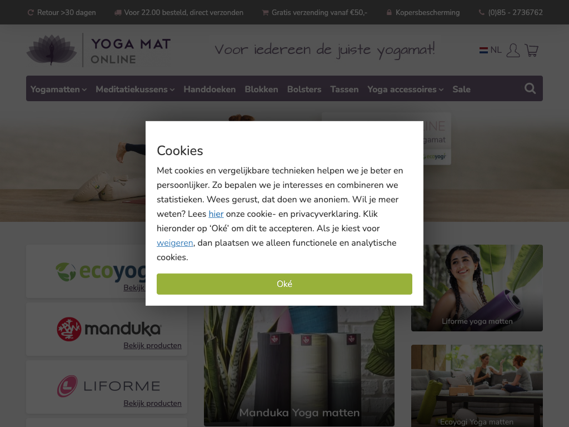
Task: Accept cookies with the Oké button
Action: [x=284, y=284]
